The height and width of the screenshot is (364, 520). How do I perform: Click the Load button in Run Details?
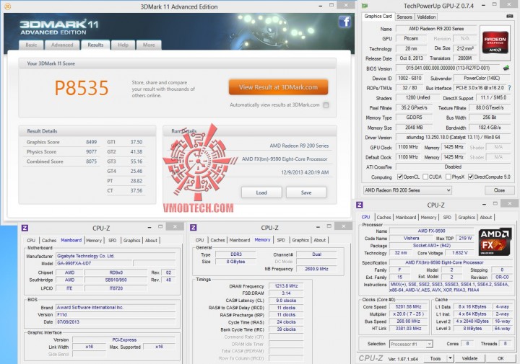pos(261,192)
